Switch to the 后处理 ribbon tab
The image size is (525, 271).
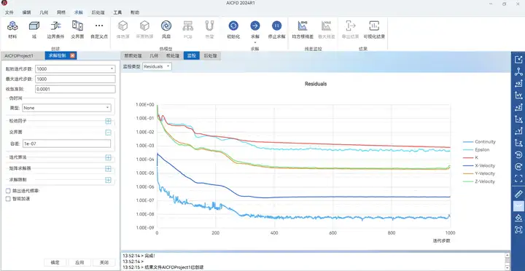98,12
